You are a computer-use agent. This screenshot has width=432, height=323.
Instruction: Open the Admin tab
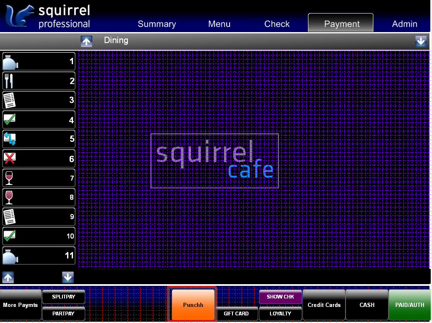[405, 24]
